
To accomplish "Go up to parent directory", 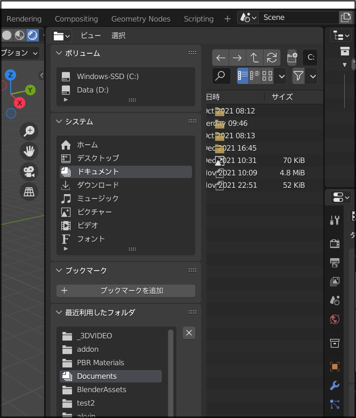I will click(x=254, y=58).
